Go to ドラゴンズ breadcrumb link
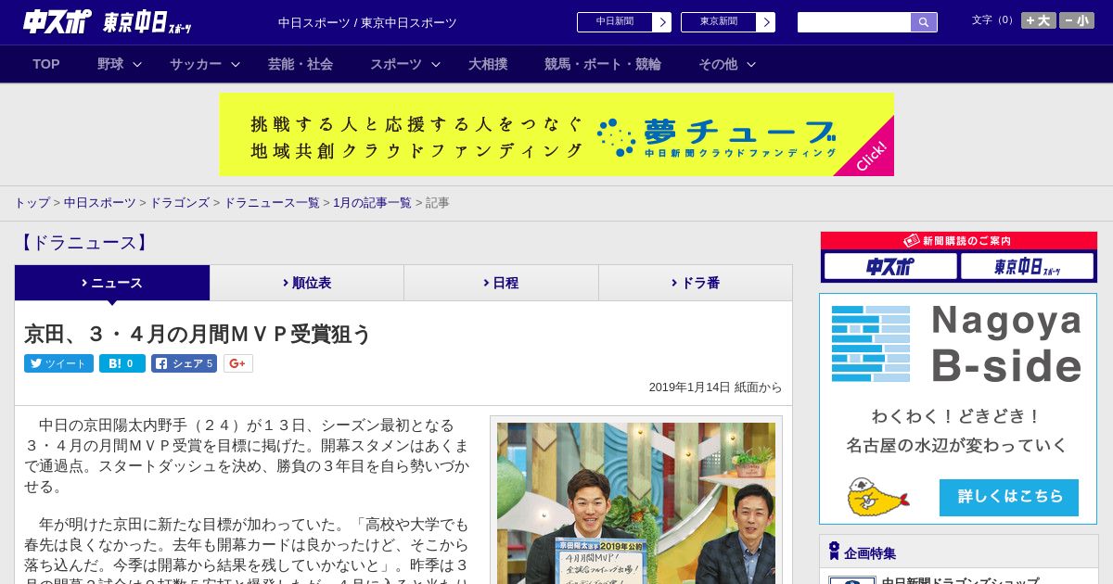The height and width of the screenshot is (584, 1113). tap(180, 202)
